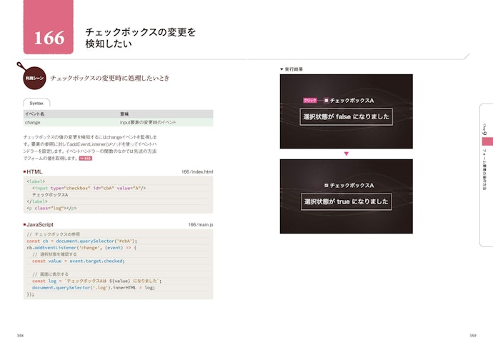Open the 166/main.js file label
This screenshot has width=493, height=350.
point(201,224)
